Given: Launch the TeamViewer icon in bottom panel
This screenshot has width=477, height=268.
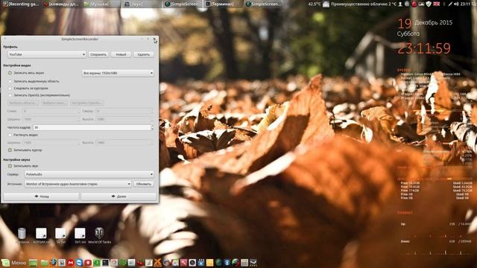Looking at the screenshot, I should coord(79,263).
